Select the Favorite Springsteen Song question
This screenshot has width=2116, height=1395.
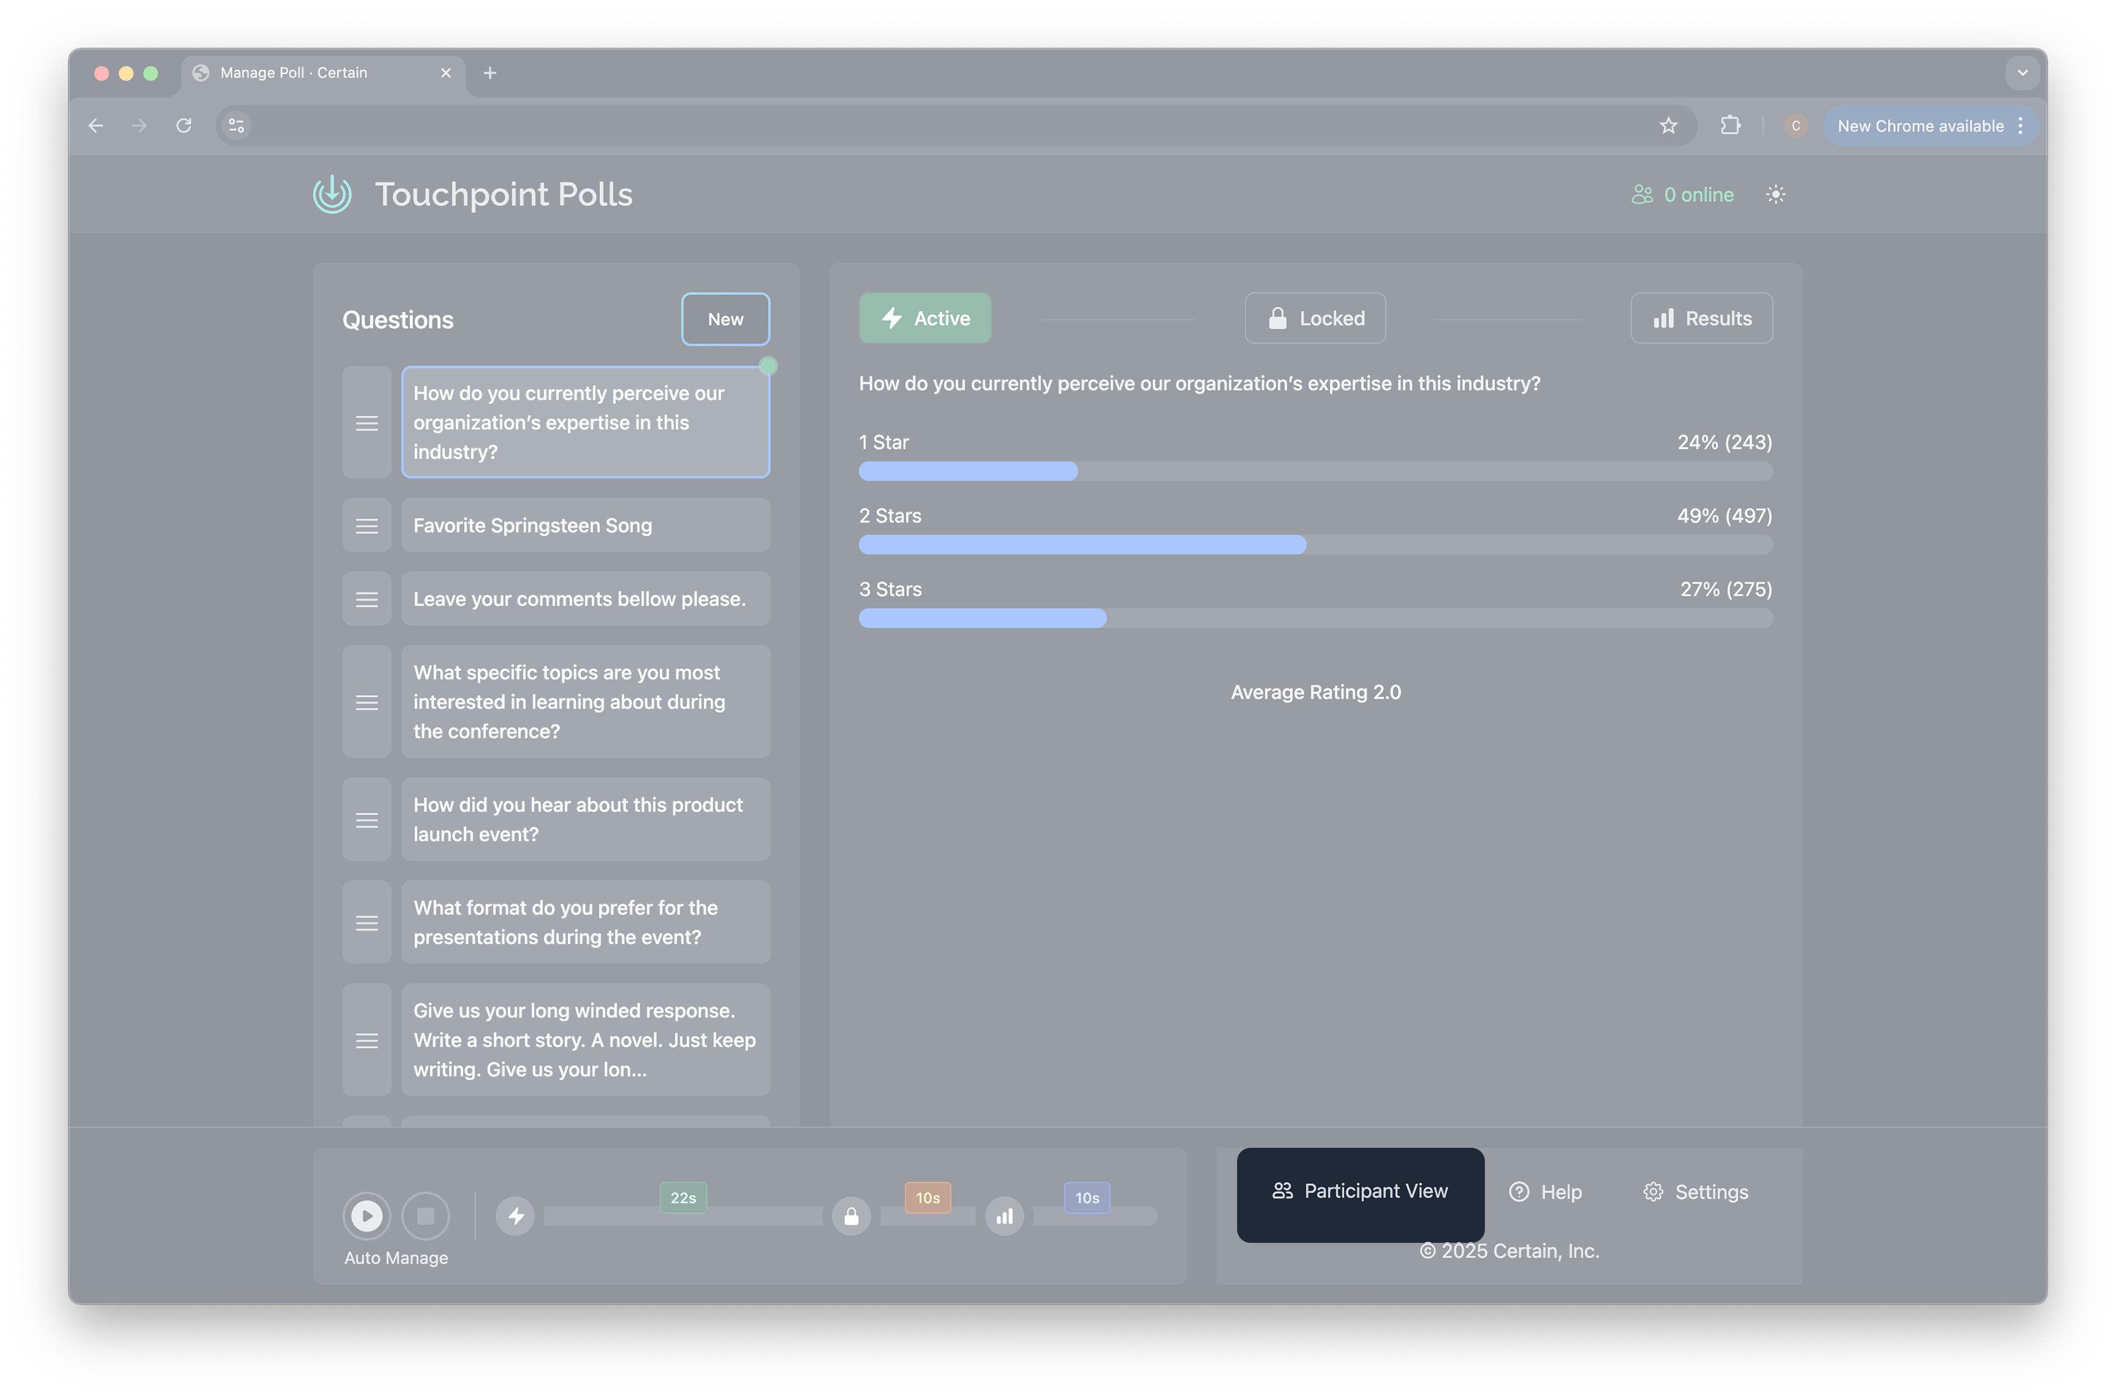pyautogui.click(x=585, y=526)
